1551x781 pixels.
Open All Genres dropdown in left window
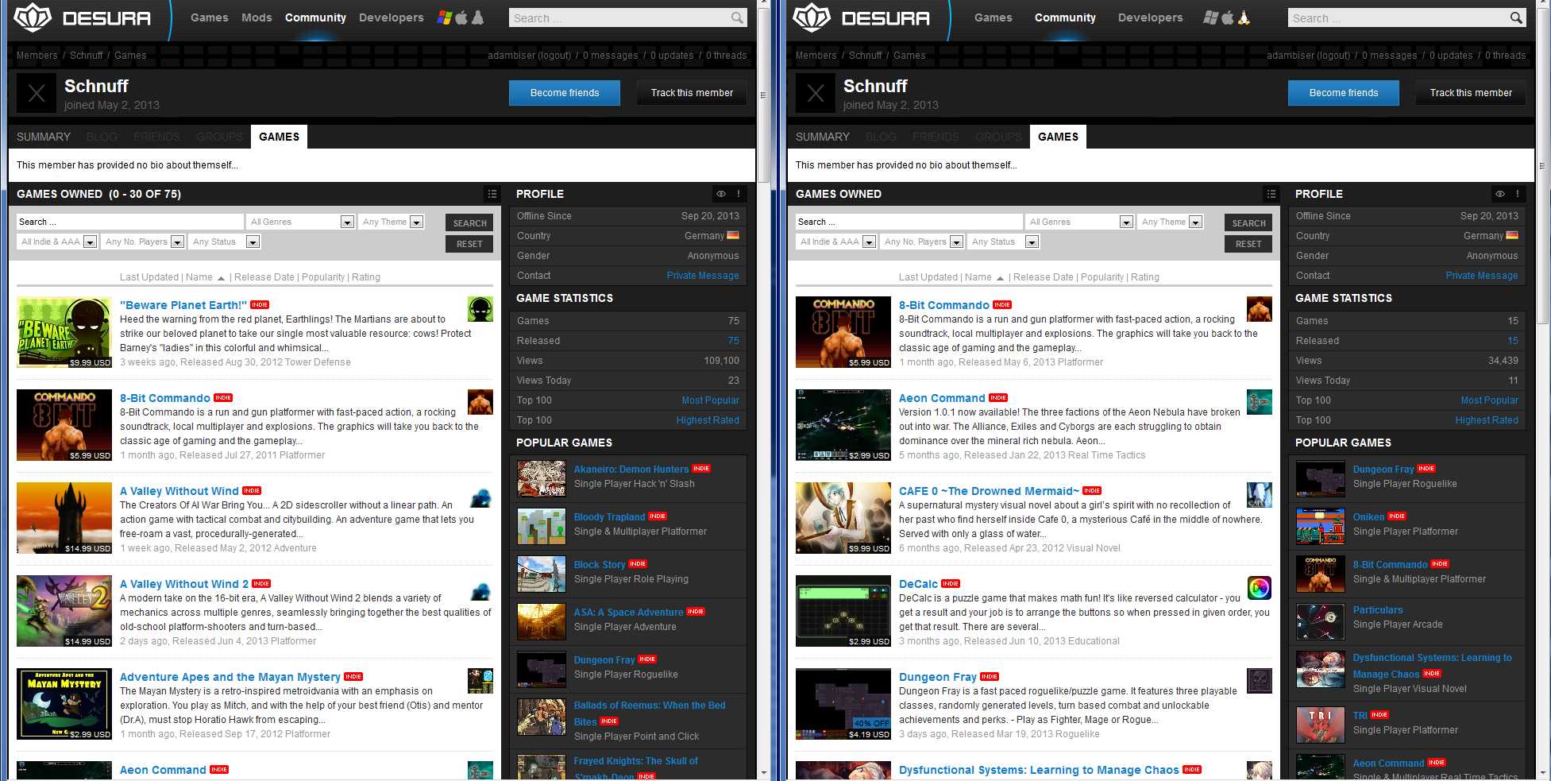pos(300,222)
